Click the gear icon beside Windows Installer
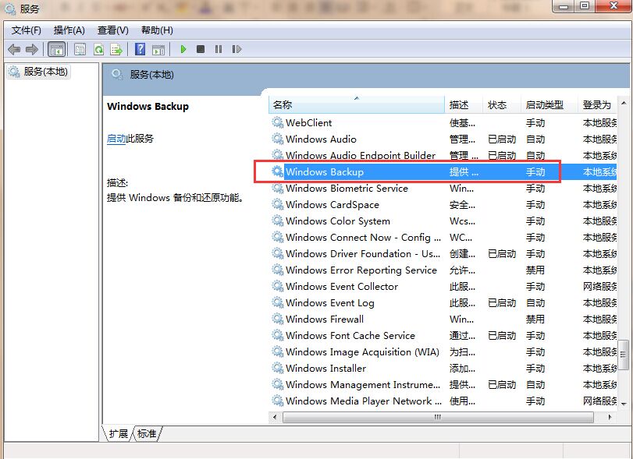633x459 pixels. click(x=278, y=369)
